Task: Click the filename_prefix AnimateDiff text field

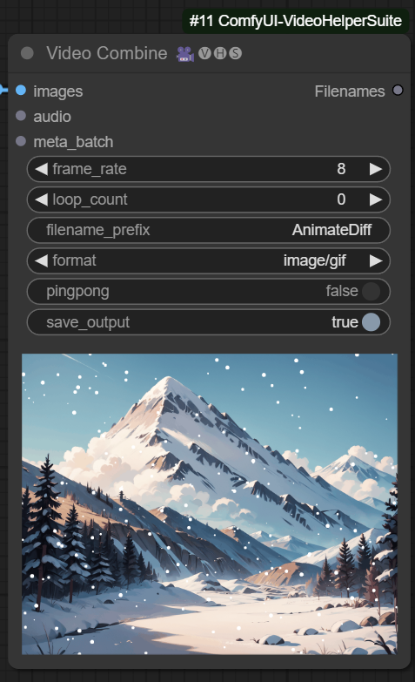Action: pos(209,230)
